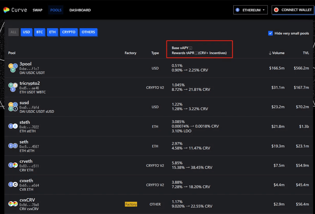Sort by the Type column header

point(155,53)
